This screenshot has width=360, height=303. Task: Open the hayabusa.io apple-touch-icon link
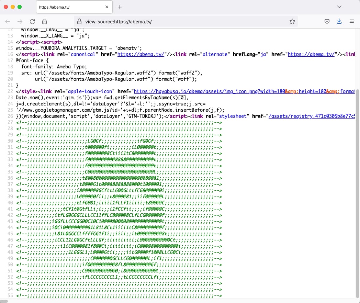[244, 91]
